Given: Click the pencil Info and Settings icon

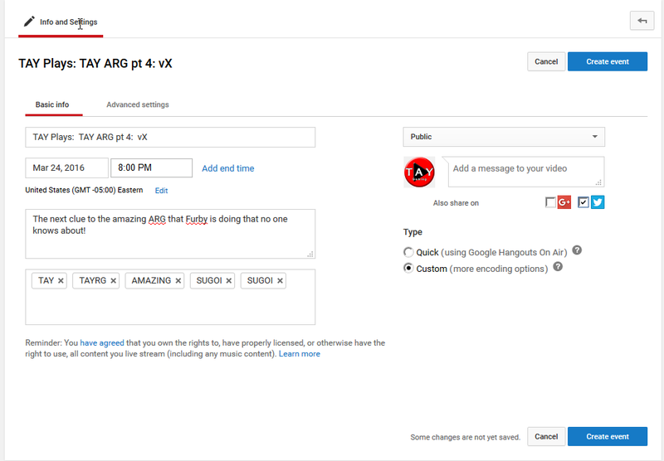Looking at the screenshot, I should click(x=29, y=22).
